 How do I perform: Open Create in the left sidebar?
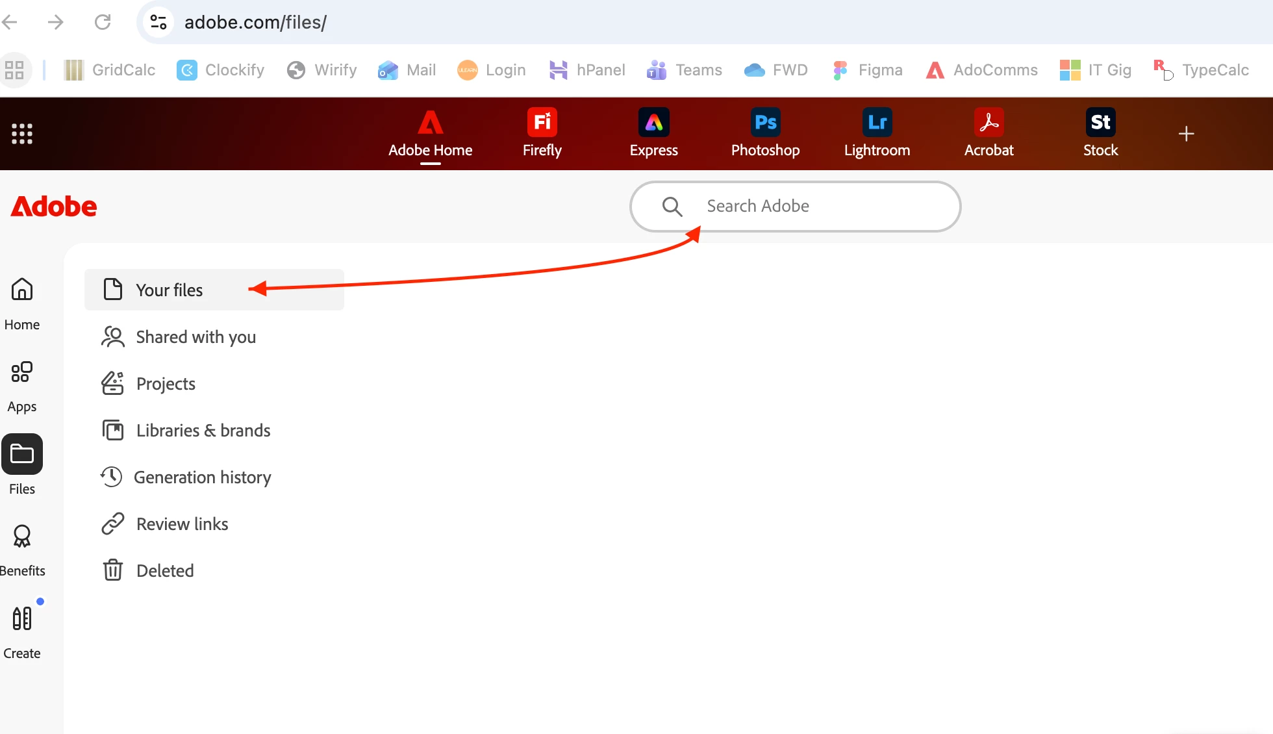coord(22,632)
